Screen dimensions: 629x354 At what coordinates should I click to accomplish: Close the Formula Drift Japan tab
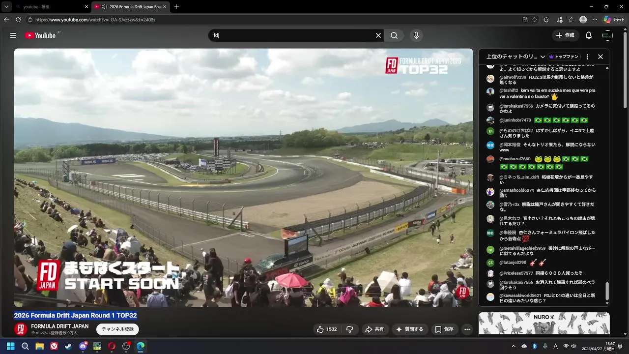165,7
